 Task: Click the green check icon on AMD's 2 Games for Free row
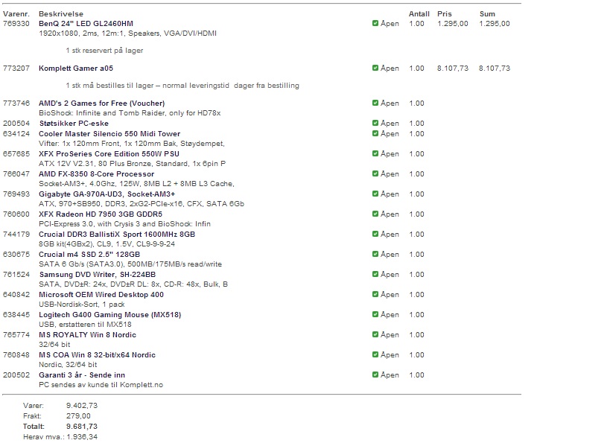click(x=375, y=103)
